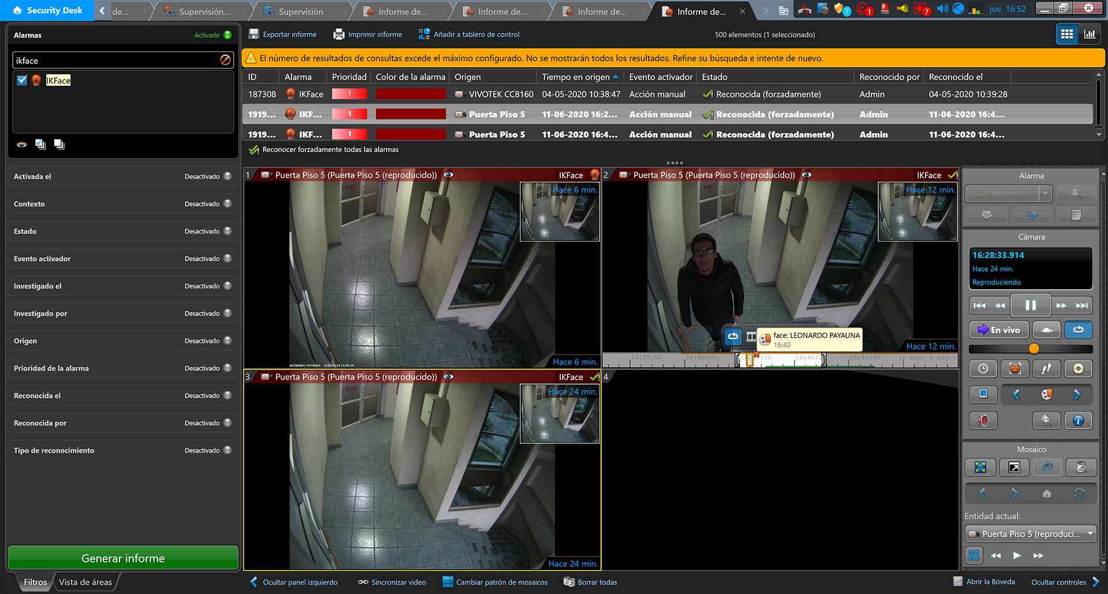Screen dimensions: 1108x594
Task: Enable the Estado filter
Action: (x=227, y=231)
